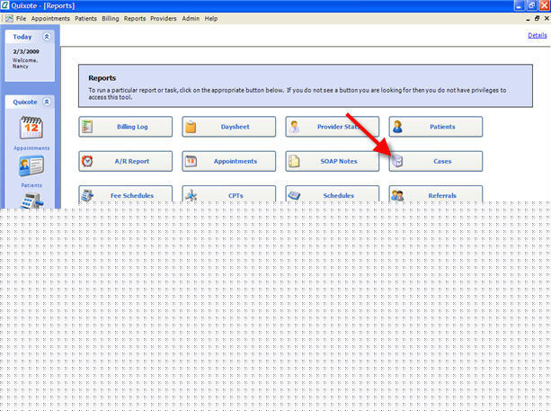This screenshot has width=551, height=411.
Task: Click the Patients ID card sidebar icon
Action: coord(31,166)
